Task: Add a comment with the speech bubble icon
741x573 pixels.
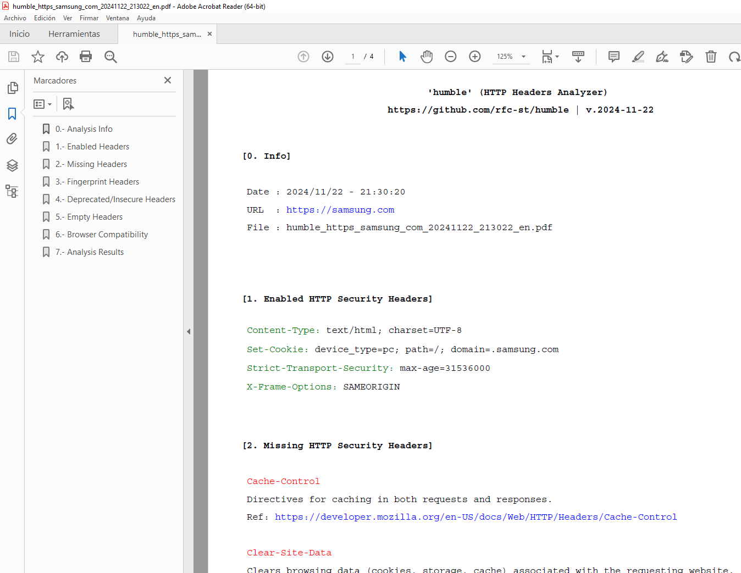Action: (614, 57)
